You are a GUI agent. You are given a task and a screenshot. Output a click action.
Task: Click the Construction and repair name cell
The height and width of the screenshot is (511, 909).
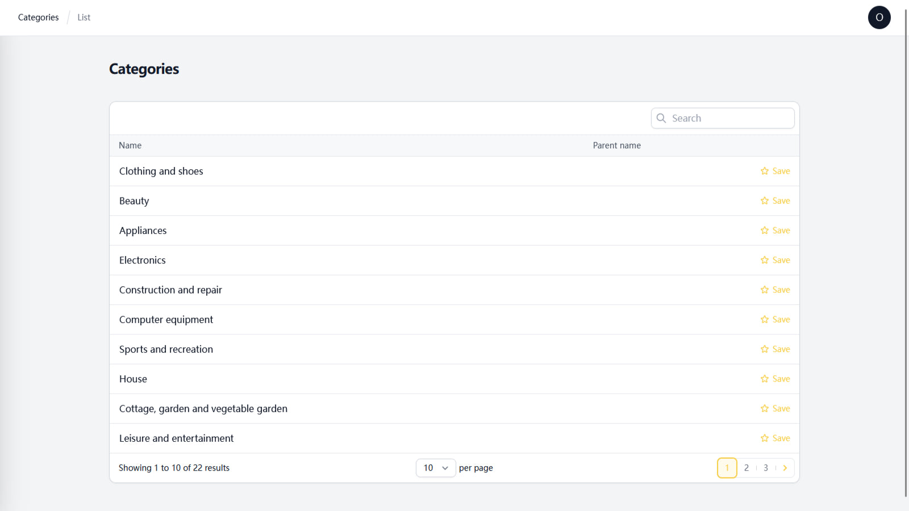click(x=170, y=290)
